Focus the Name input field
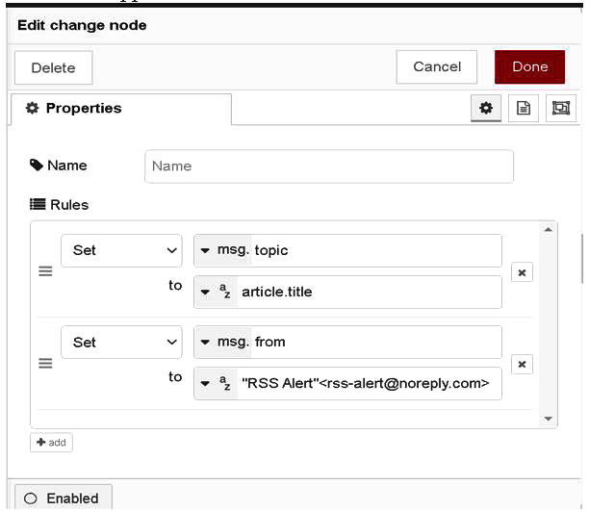Viewport: 589px width, 511px height. [x=328, y=166]
